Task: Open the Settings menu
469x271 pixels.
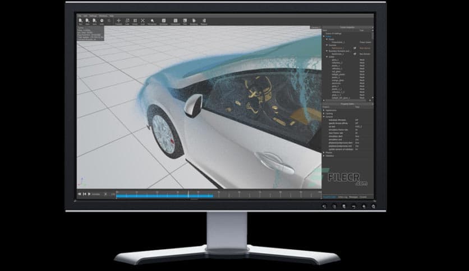Action: click(x=93, y=16)
